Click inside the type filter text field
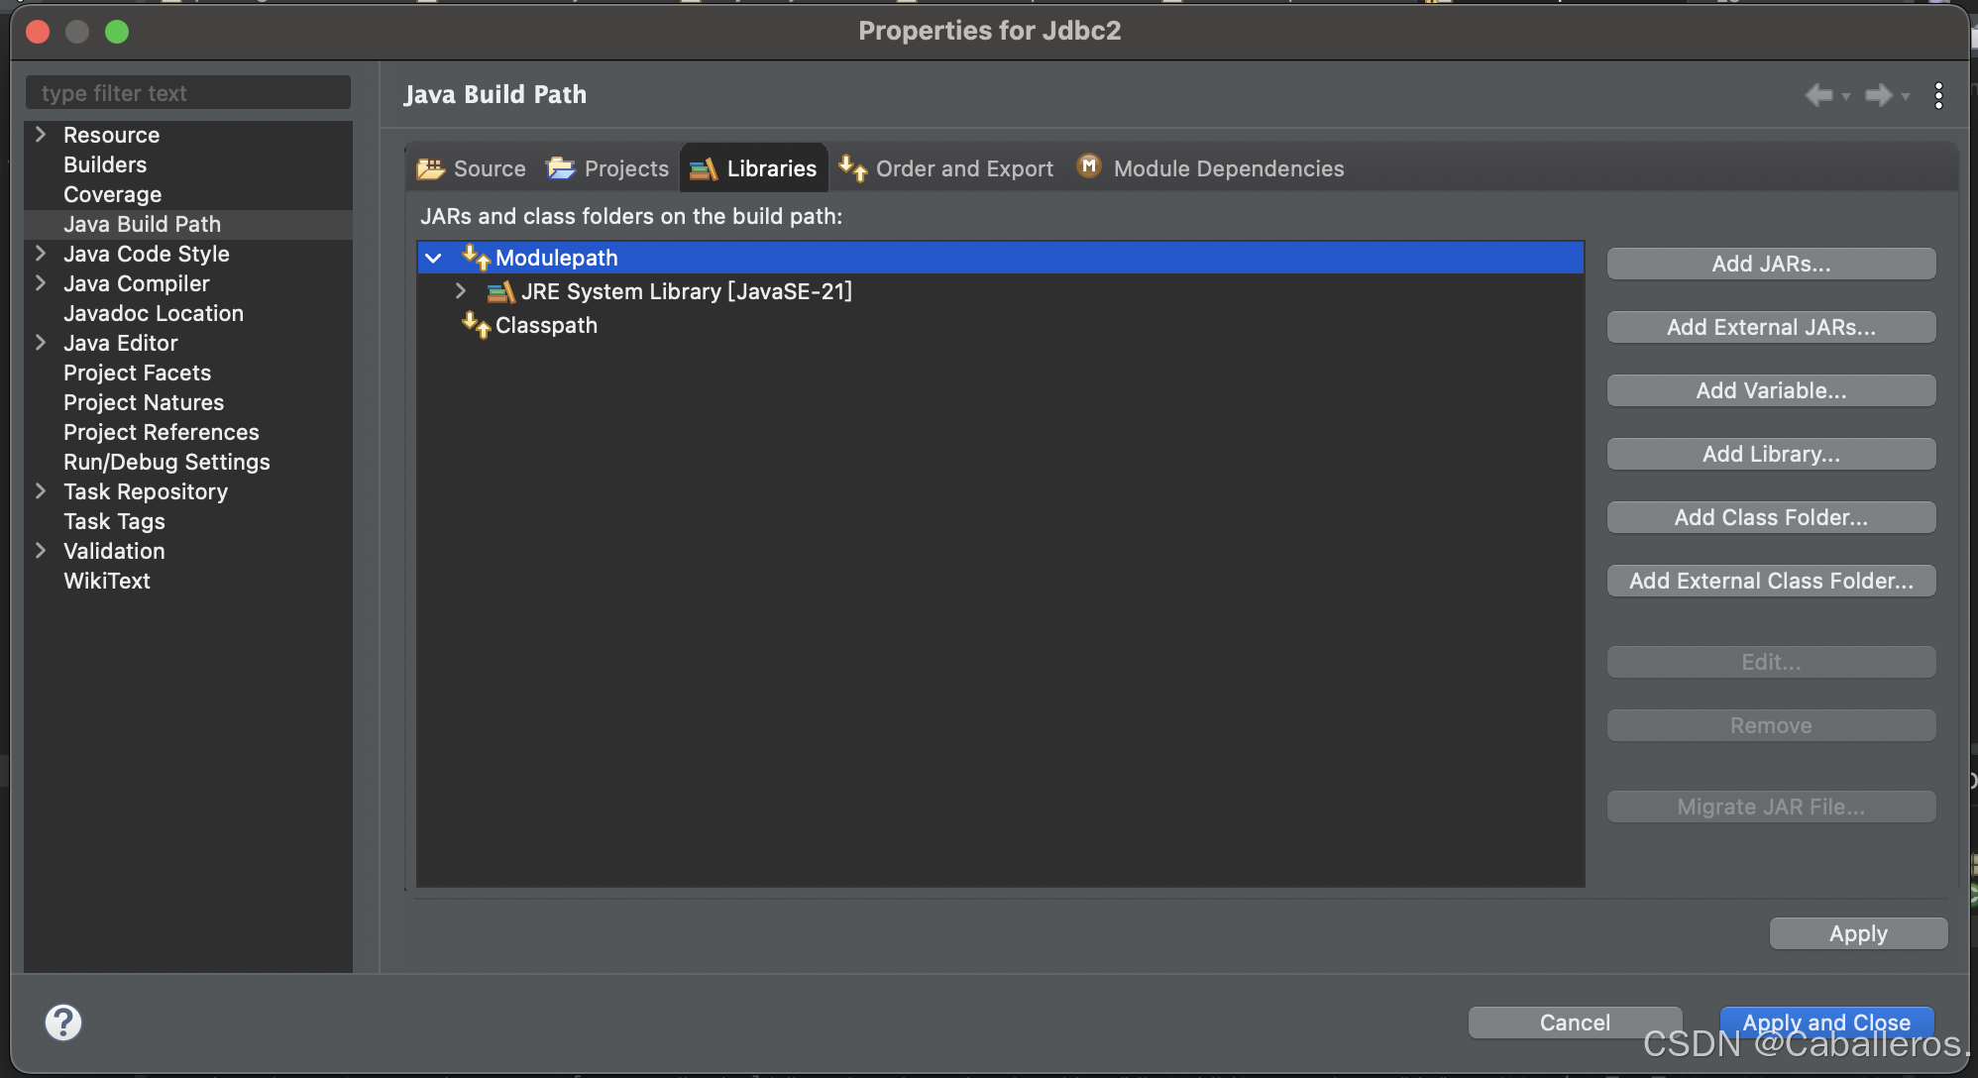Image resolution: width=1978 pixels, height=1078 pixels. pyautogui.click(x=188, y=92)
